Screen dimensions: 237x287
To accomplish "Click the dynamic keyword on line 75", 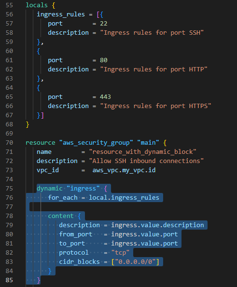I will pyautogui.click(x=50, y=189).
